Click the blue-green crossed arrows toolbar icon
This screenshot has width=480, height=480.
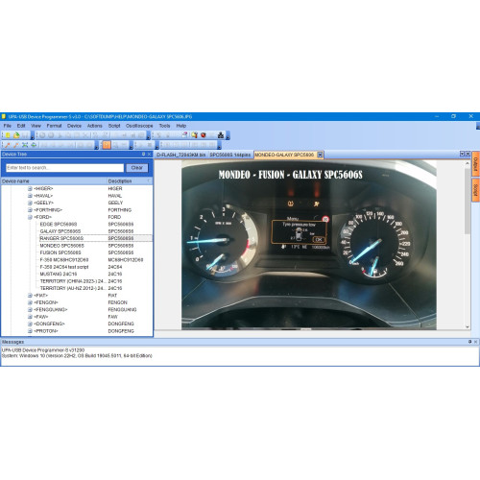(x=25, y=145)
